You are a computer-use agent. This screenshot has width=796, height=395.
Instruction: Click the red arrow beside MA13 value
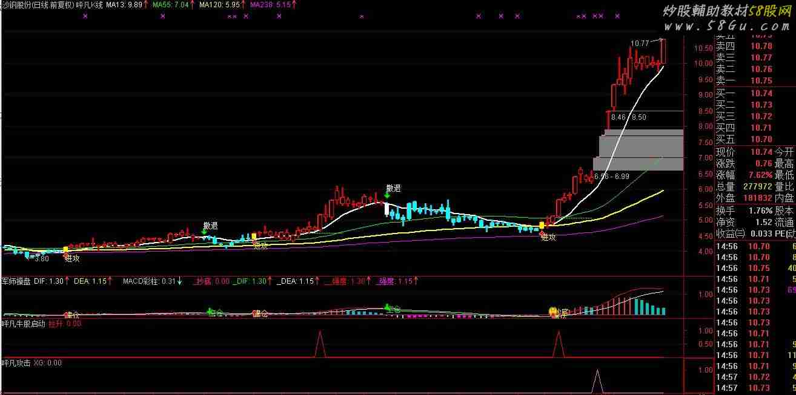(147, 4)
